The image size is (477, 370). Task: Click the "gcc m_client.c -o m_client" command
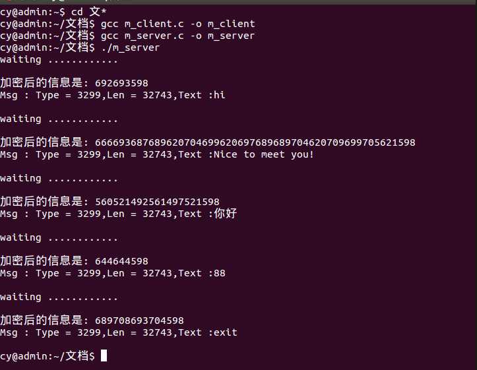coord(177,24)
